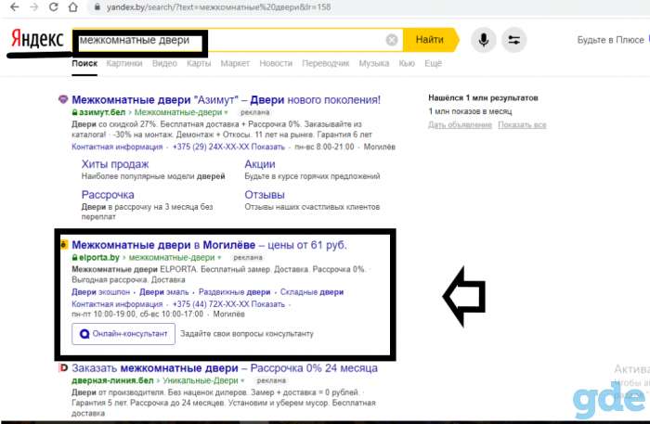This screenshot has height=424, width=650.
Task: Open the Отзывы sitelink
Action: (265, 195)
